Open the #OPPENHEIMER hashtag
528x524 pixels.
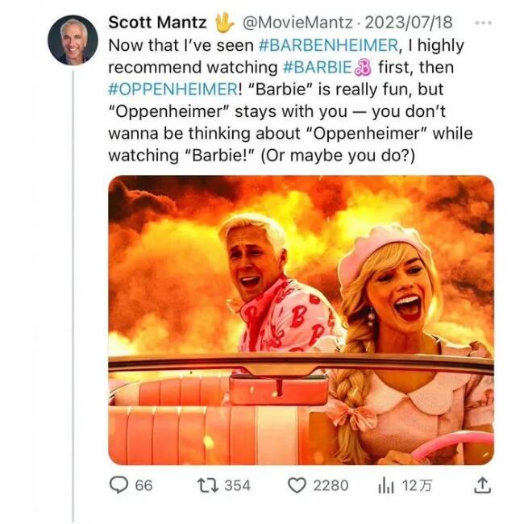point(166,88)
